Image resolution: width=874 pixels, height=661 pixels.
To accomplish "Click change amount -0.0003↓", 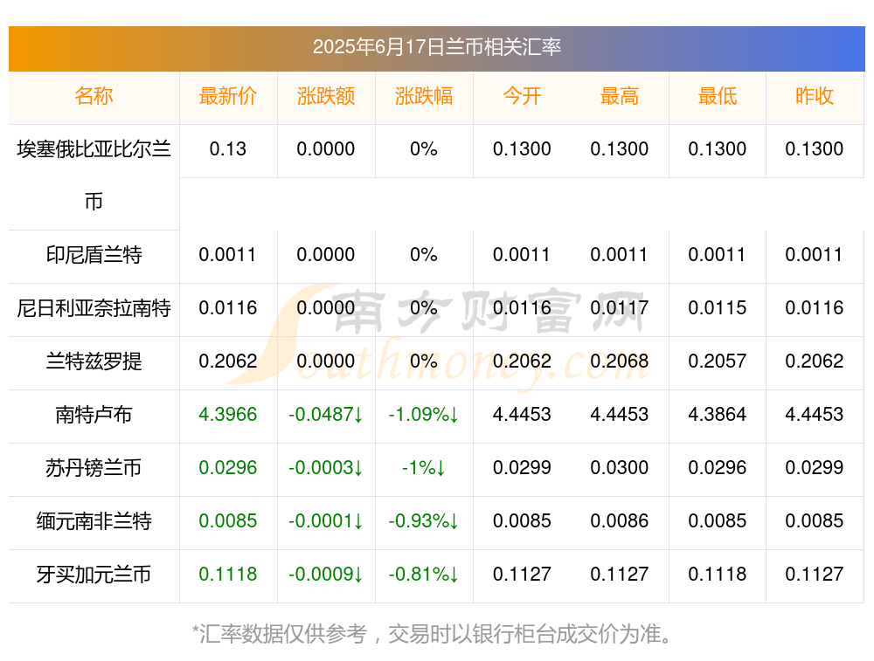I will [x=325, y=468].
